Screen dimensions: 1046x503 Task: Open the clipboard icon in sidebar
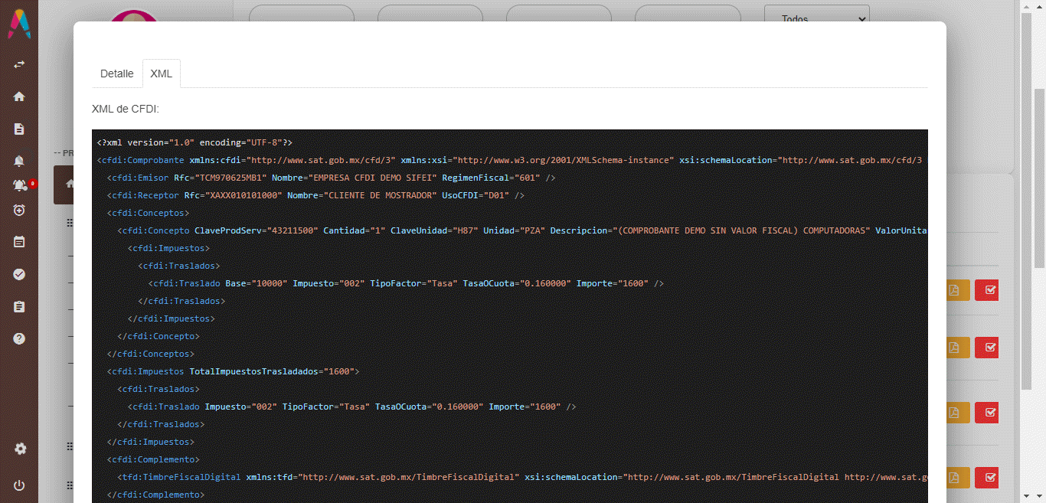19,306
